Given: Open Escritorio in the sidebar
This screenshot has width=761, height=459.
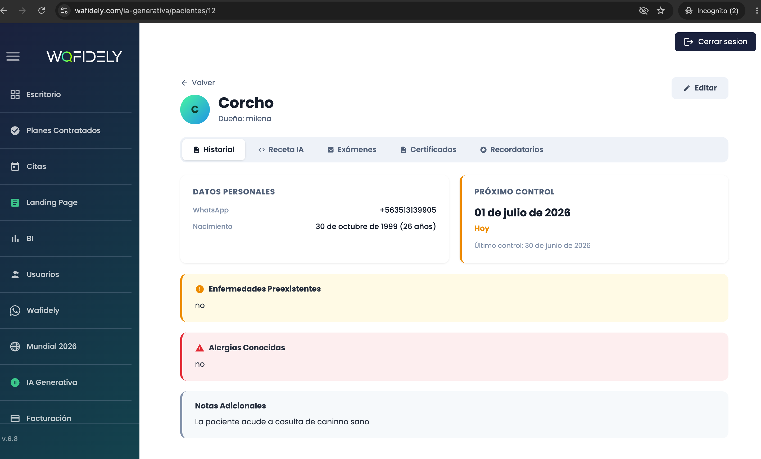Looking at the screenshot, I should tap(44, 94).
